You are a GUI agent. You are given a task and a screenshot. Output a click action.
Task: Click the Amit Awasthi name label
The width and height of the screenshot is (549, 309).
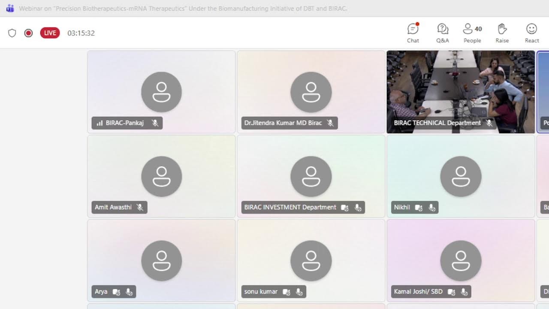(113, 207)
